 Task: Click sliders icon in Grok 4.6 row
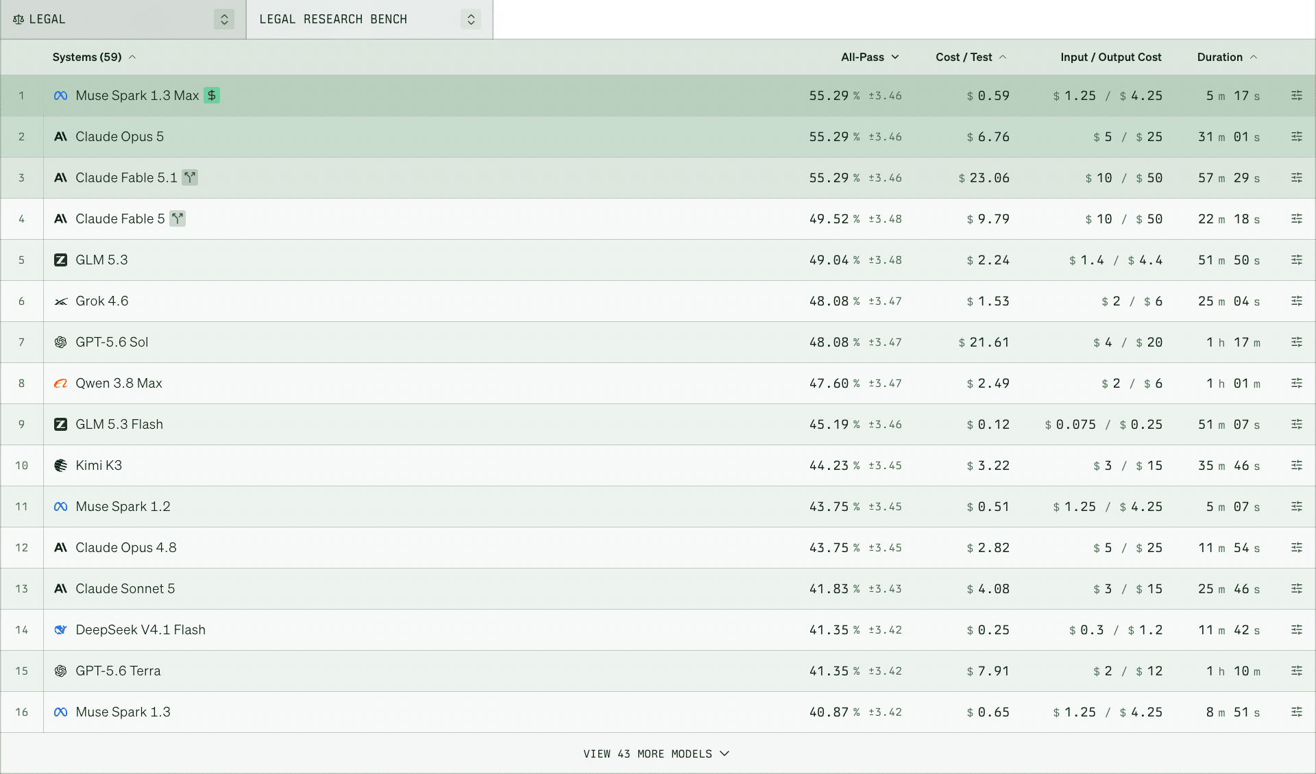pyautogui.click(x=1296, y=301)
